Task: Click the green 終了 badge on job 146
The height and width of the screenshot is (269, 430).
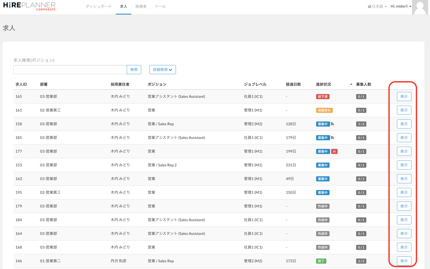Action: click(321, 261)
